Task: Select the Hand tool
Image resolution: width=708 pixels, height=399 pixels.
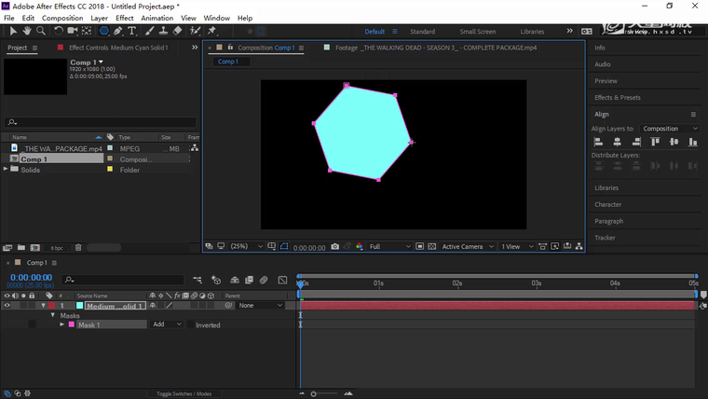Action: [x=27, y=31]
